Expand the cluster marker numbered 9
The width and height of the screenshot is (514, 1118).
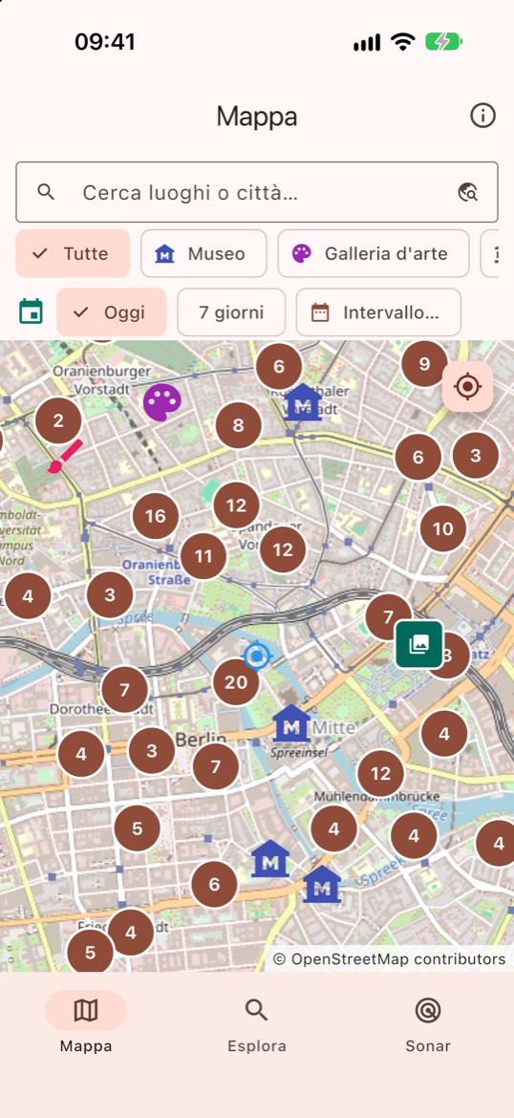424,364
